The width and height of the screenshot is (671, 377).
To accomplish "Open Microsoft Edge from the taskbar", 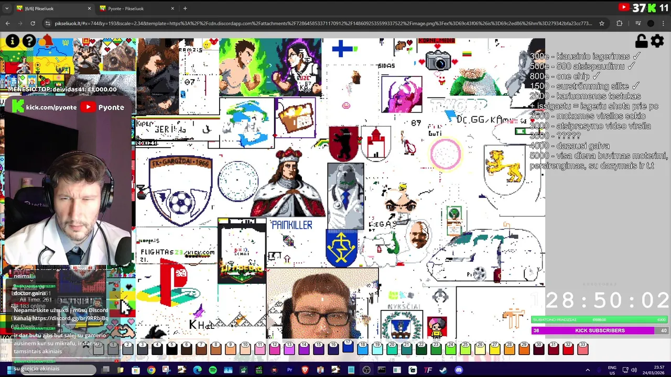I will point(197,370).
